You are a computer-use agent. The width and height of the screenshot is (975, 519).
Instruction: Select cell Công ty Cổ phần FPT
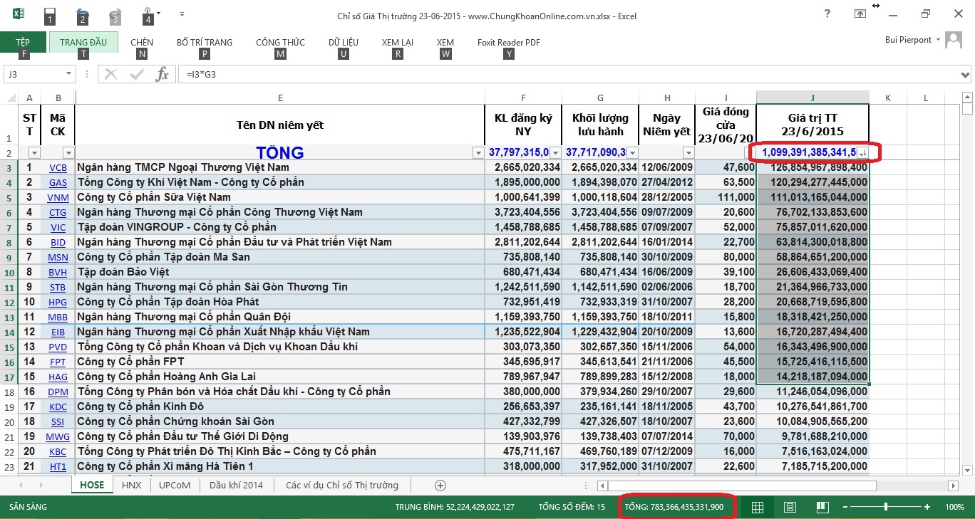280,362
